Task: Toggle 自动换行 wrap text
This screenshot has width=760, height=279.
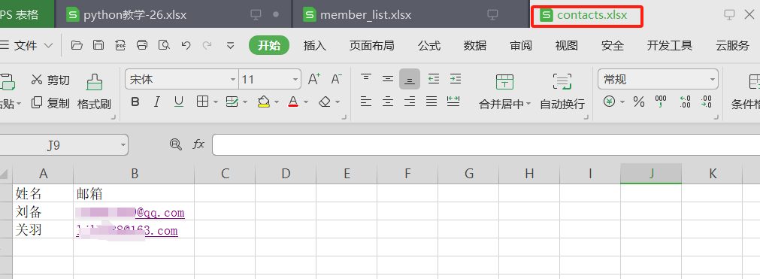Action: pos(562,92)
